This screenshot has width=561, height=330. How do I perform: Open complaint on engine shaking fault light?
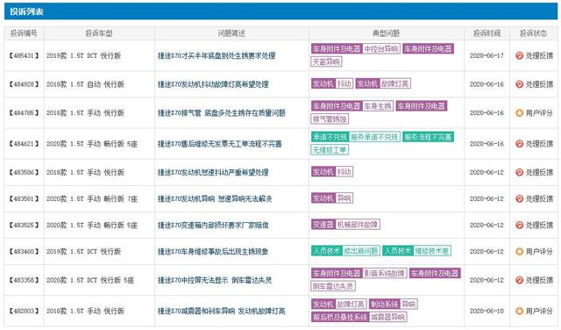213,84
